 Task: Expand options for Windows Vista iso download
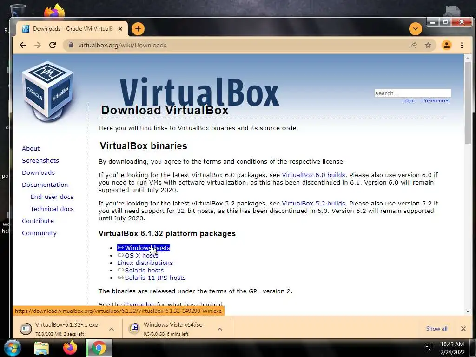pos(220,329)
